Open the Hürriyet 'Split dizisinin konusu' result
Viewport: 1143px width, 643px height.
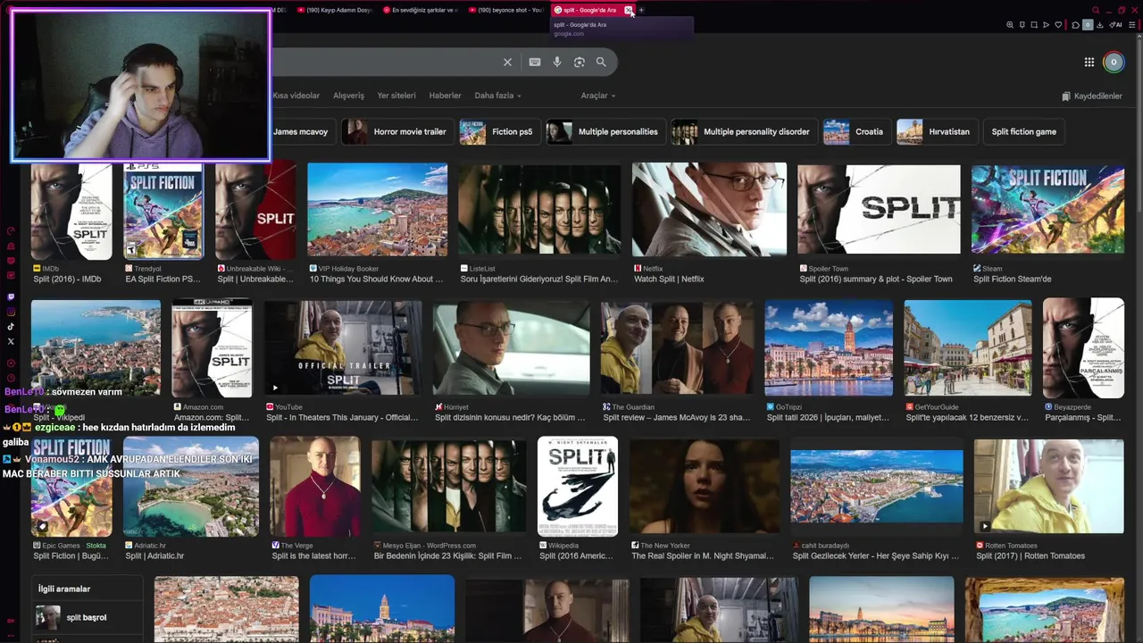coord(511,418)
